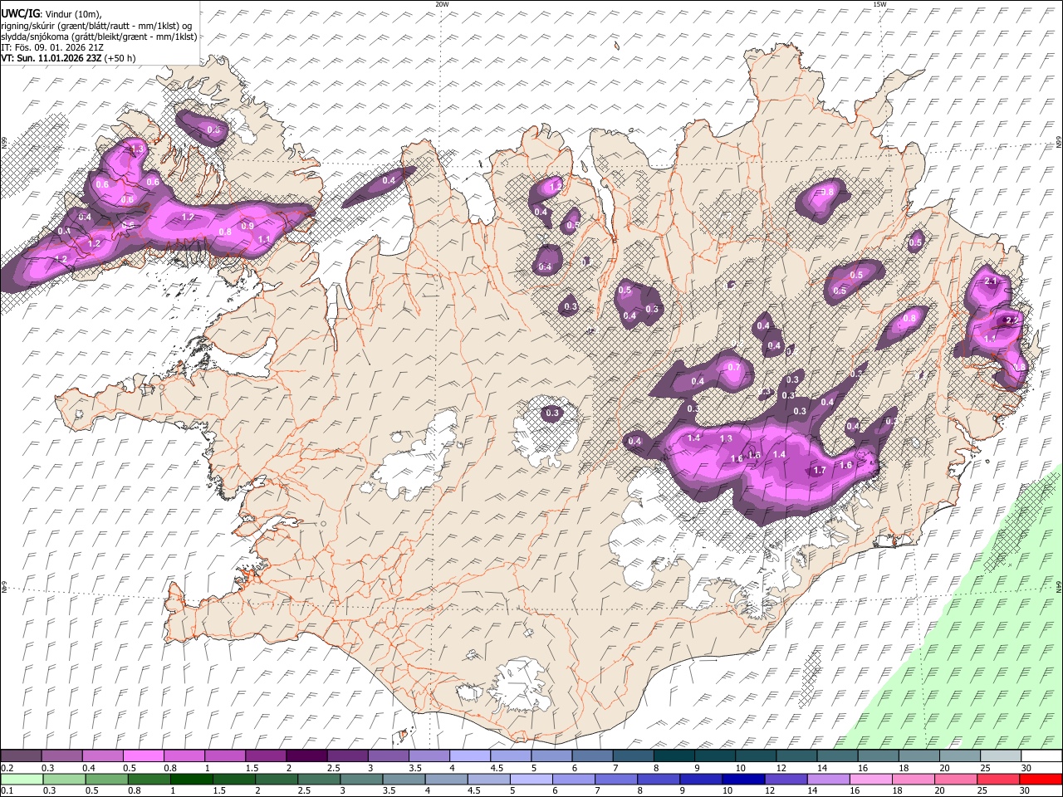The height and width of the screenshot is (797, 1063).
Task: Pick the crimson 25 swatch in bottom legend row
Action: [x=999, y=780]
